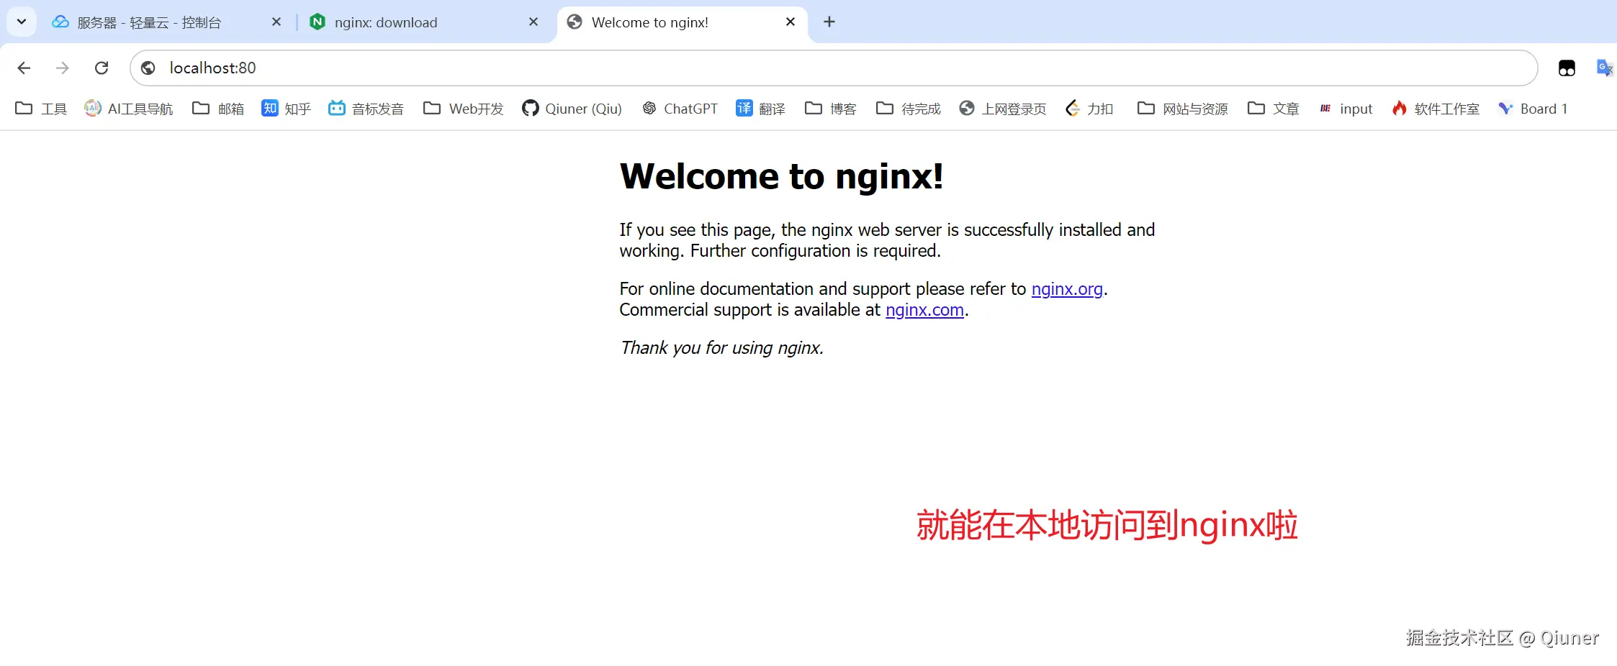Close the Welcome to nginx! tab
The height and width of the screenshot is (666, 1617).
pyautogui.click(x=791, y=22)
